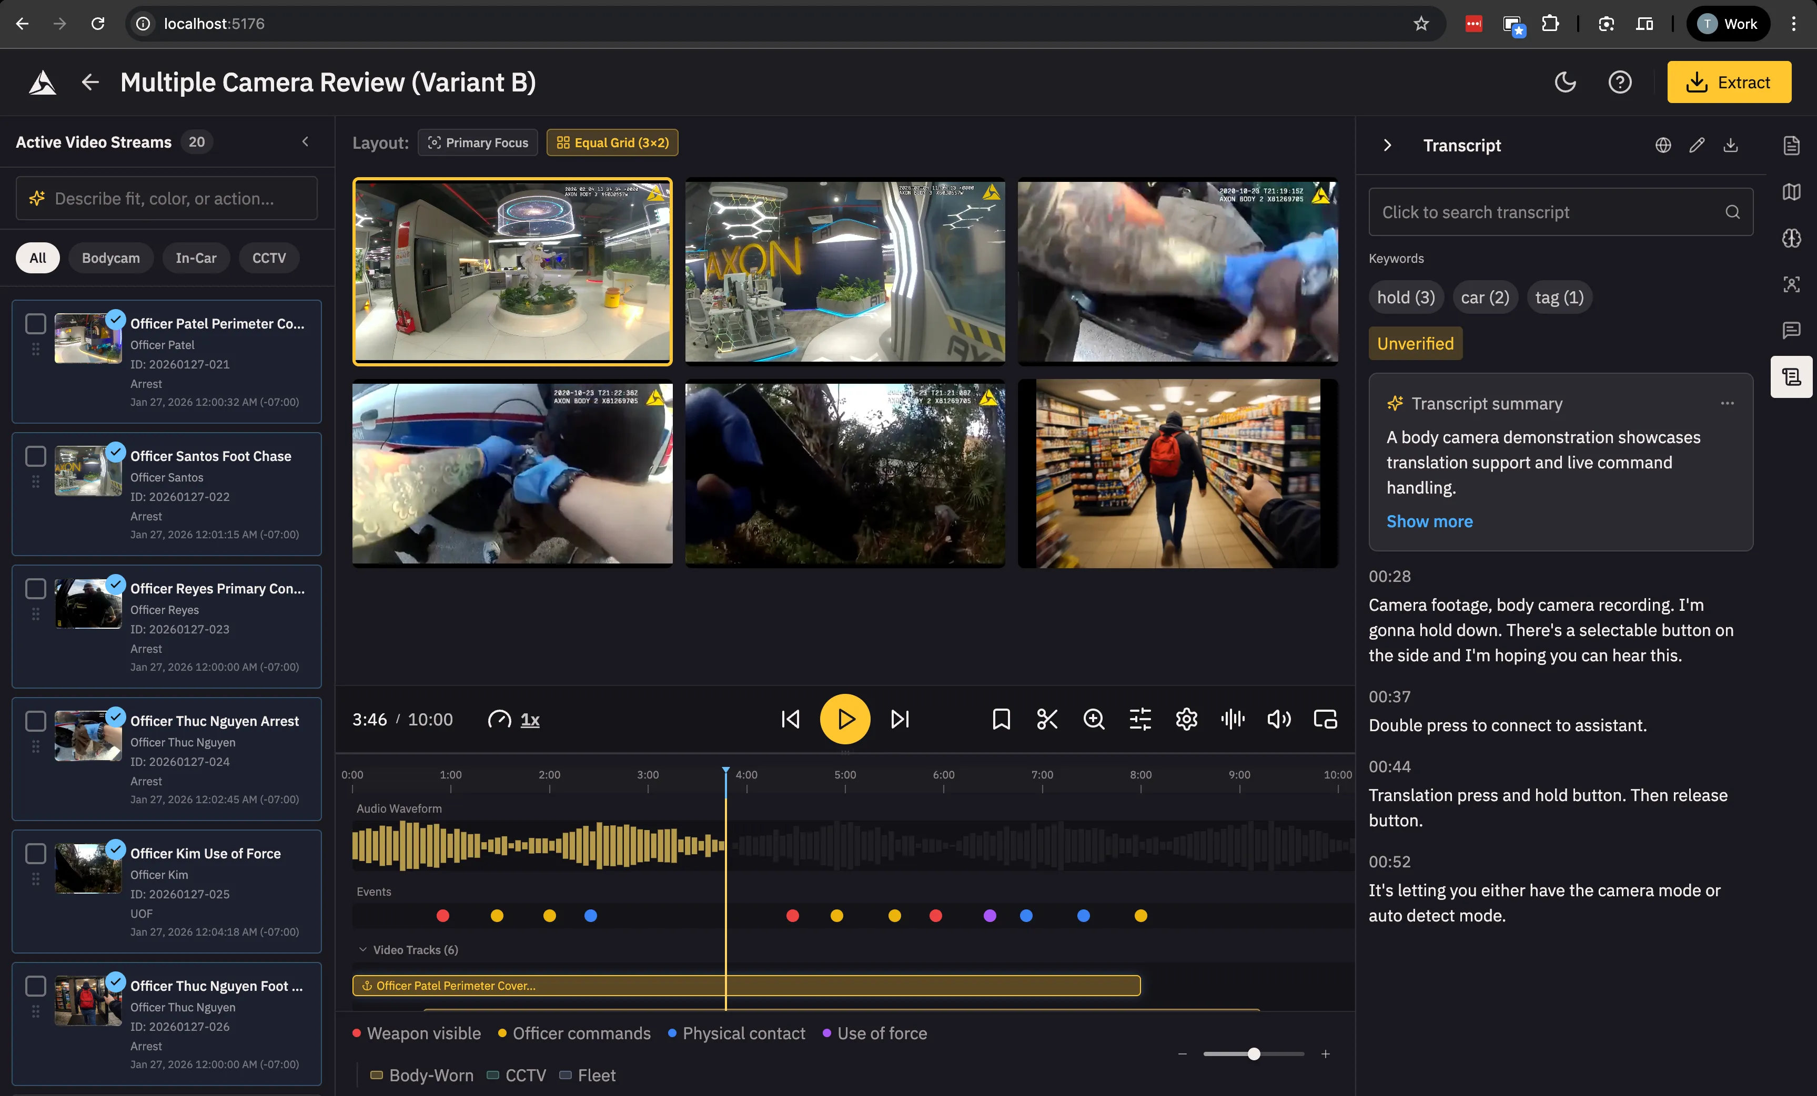Click the yellow Extract button

(x=1729, y=82)
